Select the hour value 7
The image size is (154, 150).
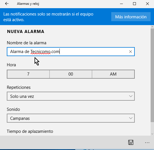(28, 74)
